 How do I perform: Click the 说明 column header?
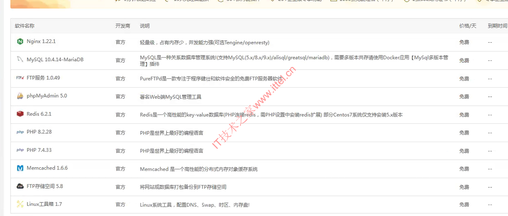click(145, 26)
